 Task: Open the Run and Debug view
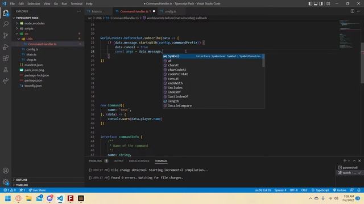click(x=6, y=46)
